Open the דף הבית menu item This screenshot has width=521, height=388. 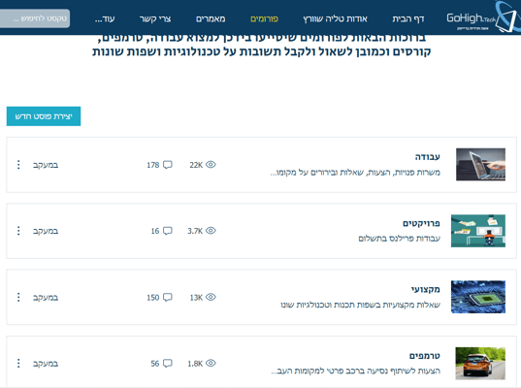click(x=408, y=18)
